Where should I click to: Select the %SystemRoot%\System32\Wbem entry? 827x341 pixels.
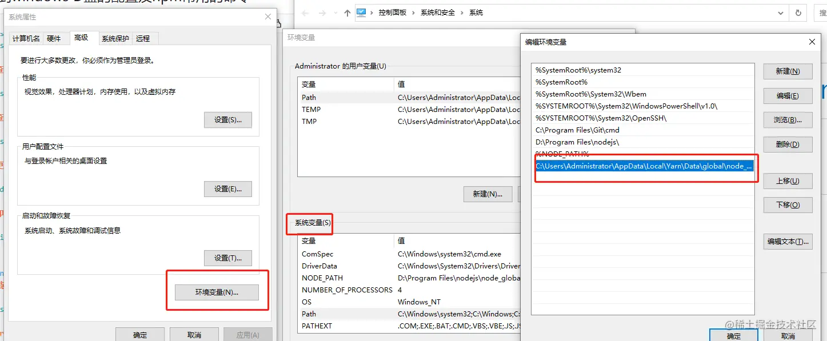(643, 94)
